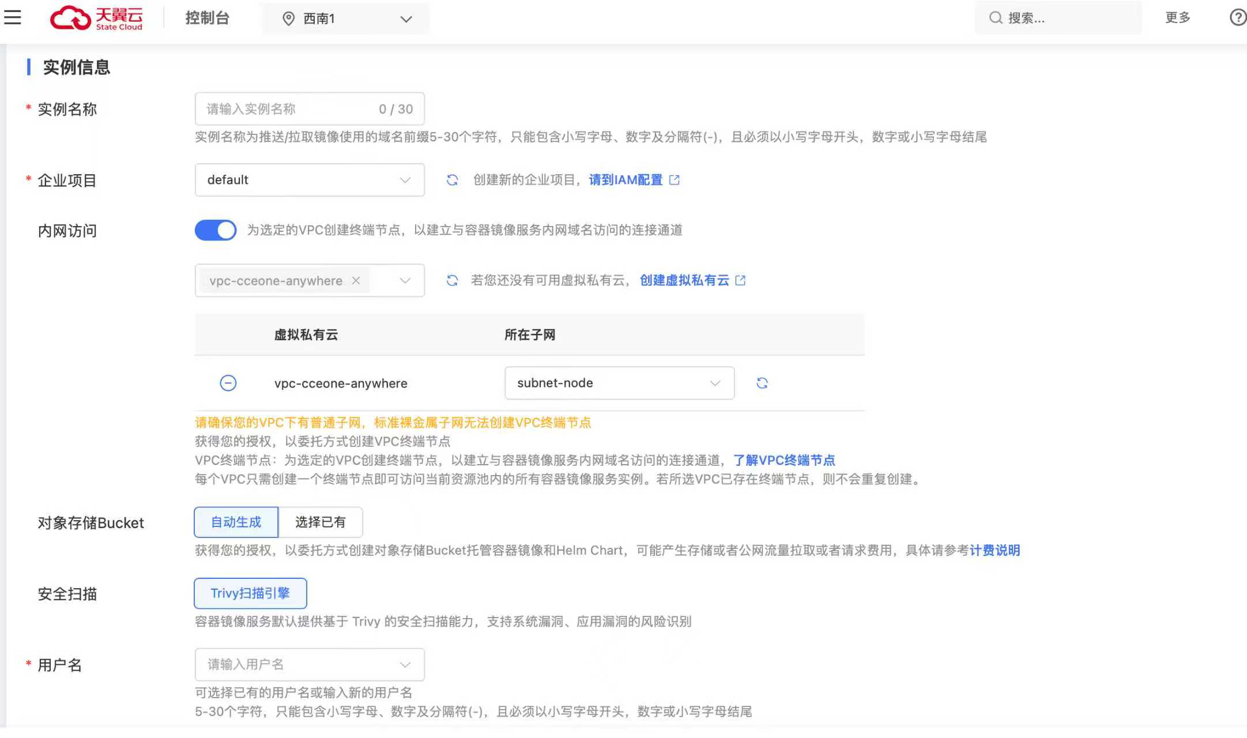The image size is (1247, 738).
Task: Click the State Cloud logo
Action: (x=96, y=18)
